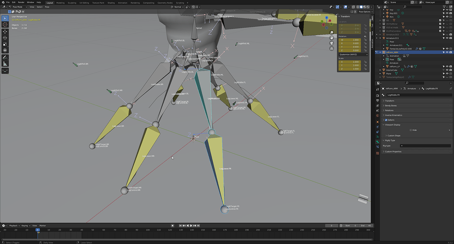Click the Rotation W value field
Screen dimensions: 454x244
(x=350, y=40)
